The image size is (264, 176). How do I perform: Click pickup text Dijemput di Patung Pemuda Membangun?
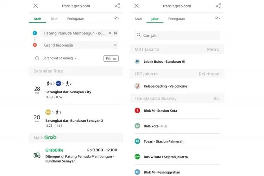click(x=80, y=159)
